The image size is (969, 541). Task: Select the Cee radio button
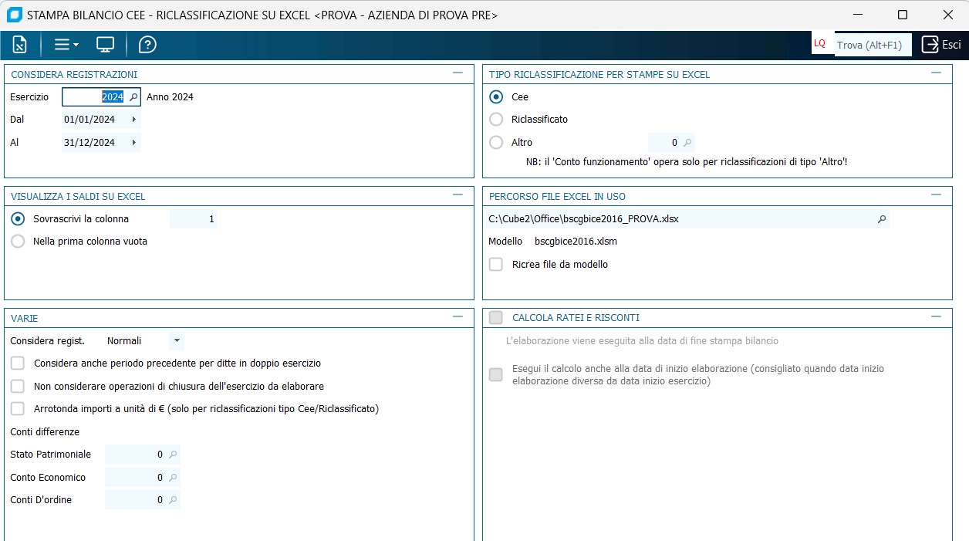[x=497, y=97]
